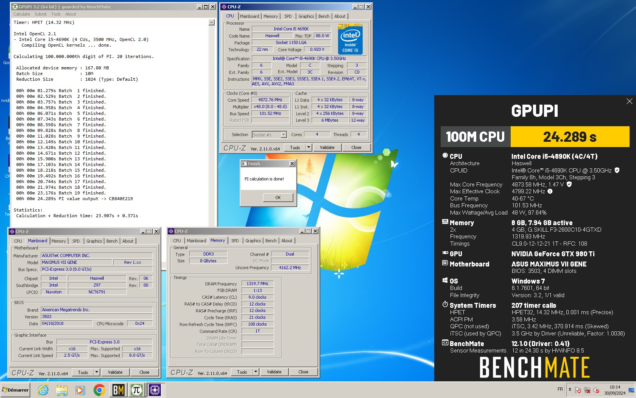Open SPD tab in top CPU-Z window
Viewport: 636px width, 398px height.
(288, 16)
